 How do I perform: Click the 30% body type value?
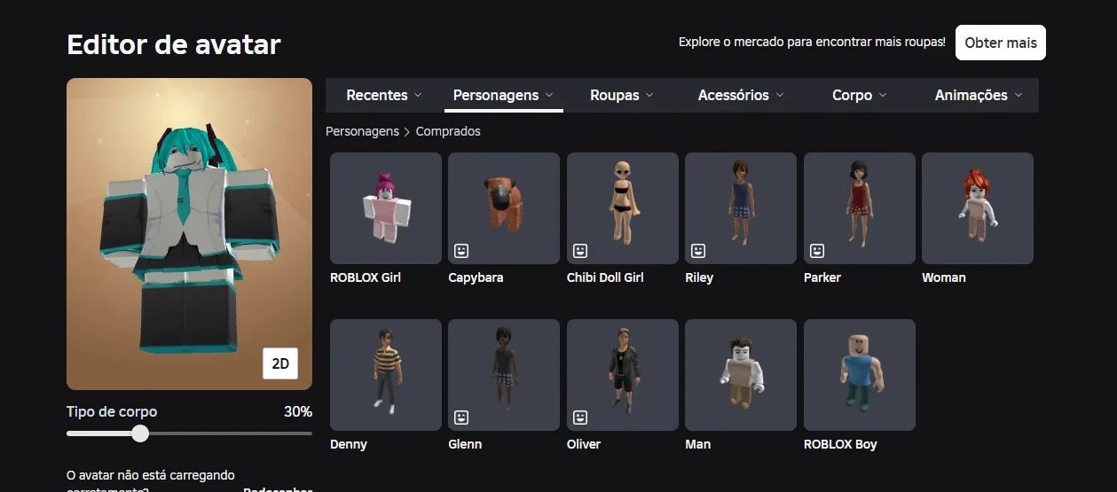297,411
